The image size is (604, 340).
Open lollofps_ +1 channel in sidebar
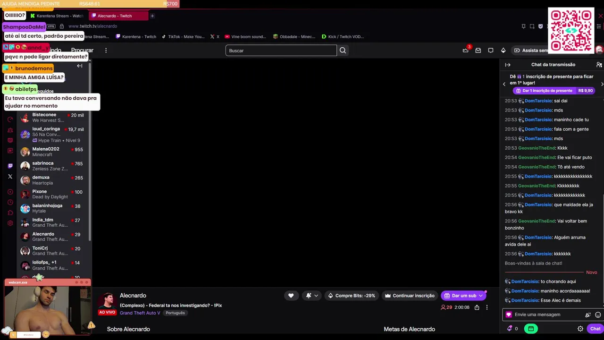pyautogui.click(x=52, y=265)
